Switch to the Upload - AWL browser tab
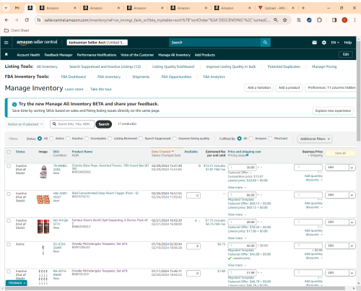 (x=276, y=8)
